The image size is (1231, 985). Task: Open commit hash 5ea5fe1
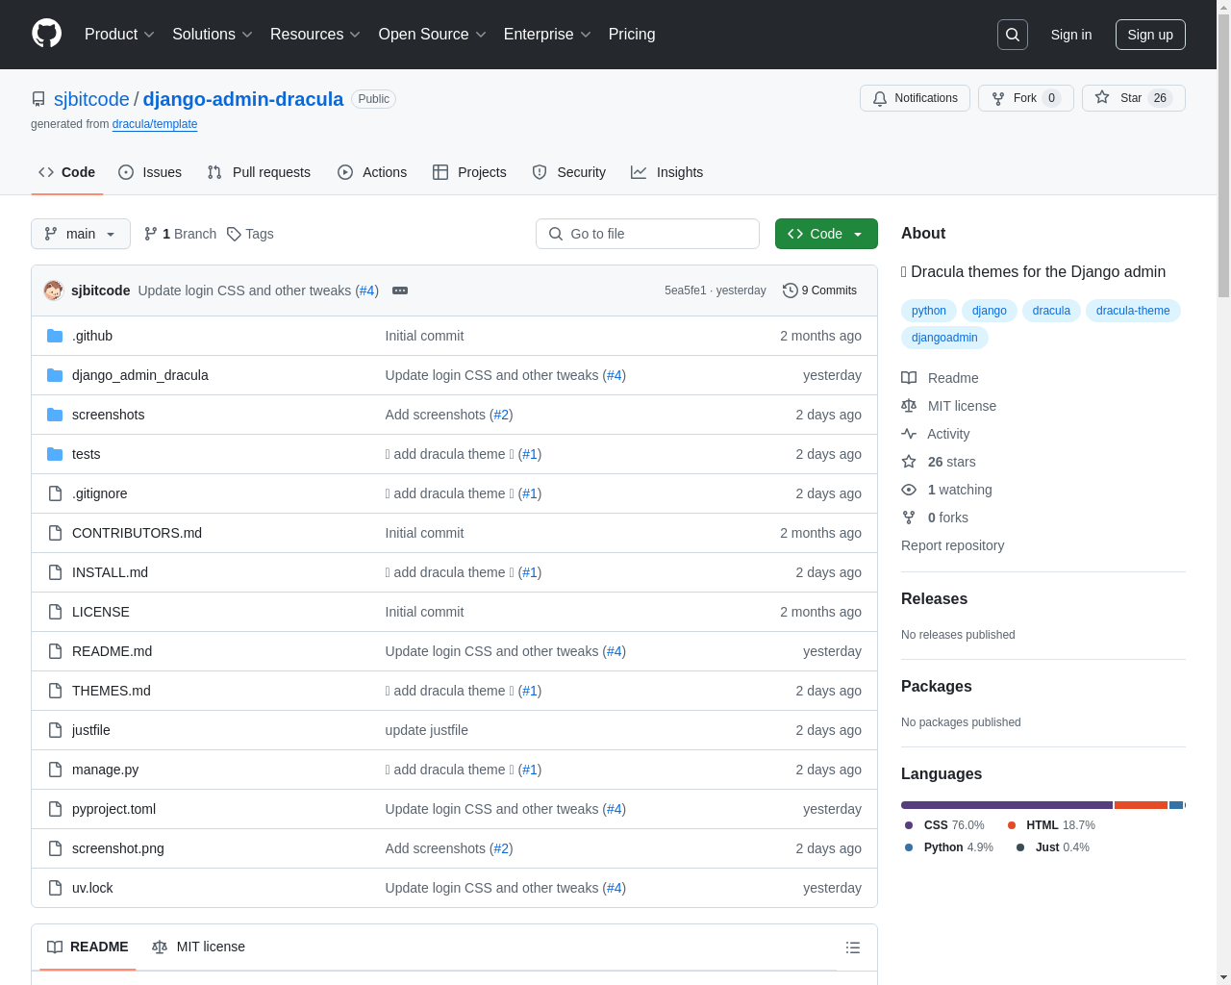coord(685,290)
